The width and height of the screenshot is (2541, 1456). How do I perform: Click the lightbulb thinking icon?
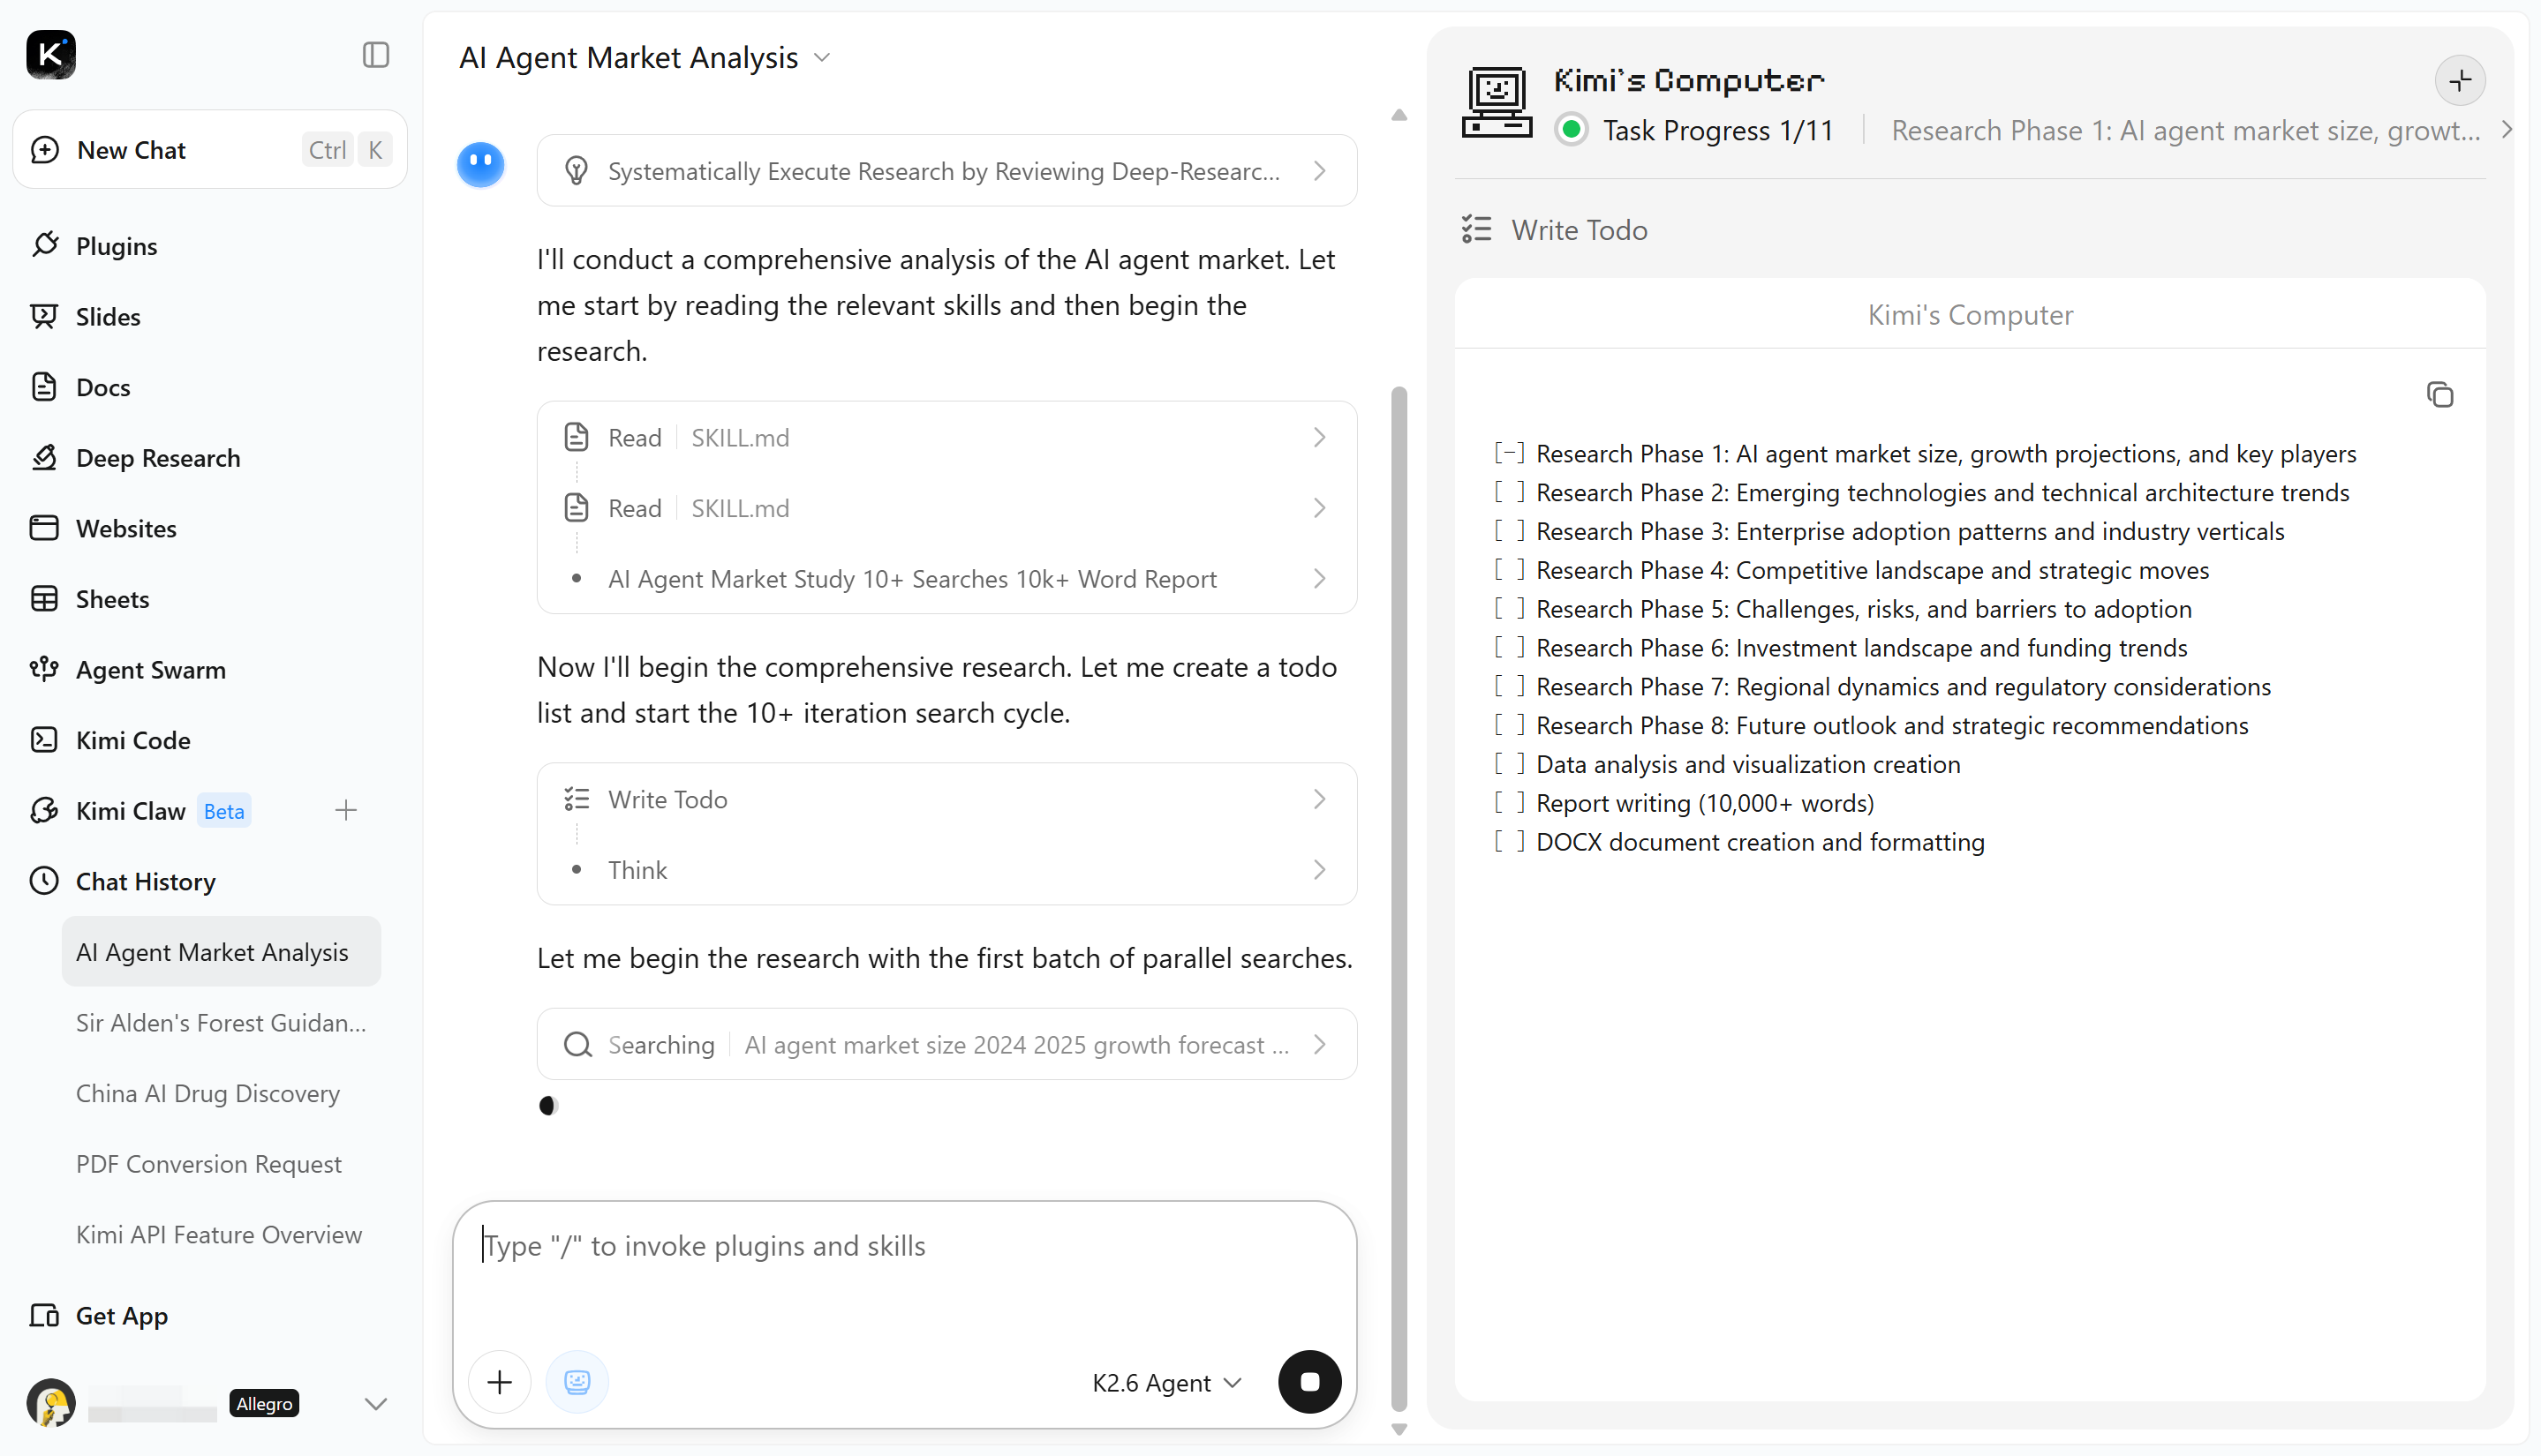coord(577,171)
